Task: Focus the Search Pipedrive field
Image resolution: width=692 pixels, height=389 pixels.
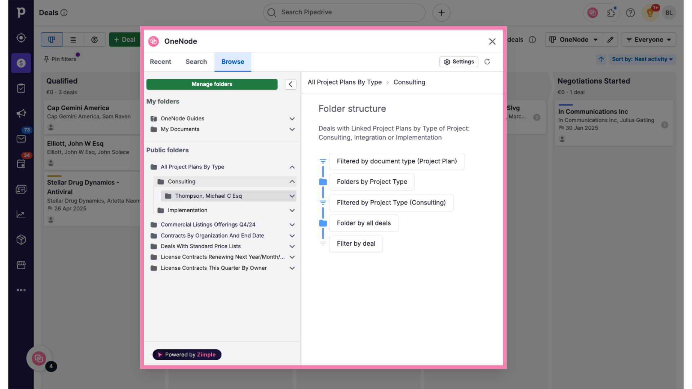Action: point(344,13)
